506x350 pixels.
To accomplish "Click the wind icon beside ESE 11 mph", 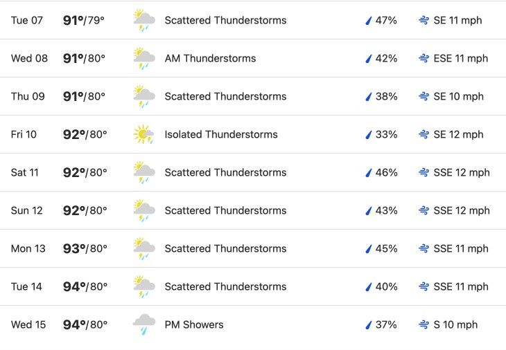I will coord(424,58).
